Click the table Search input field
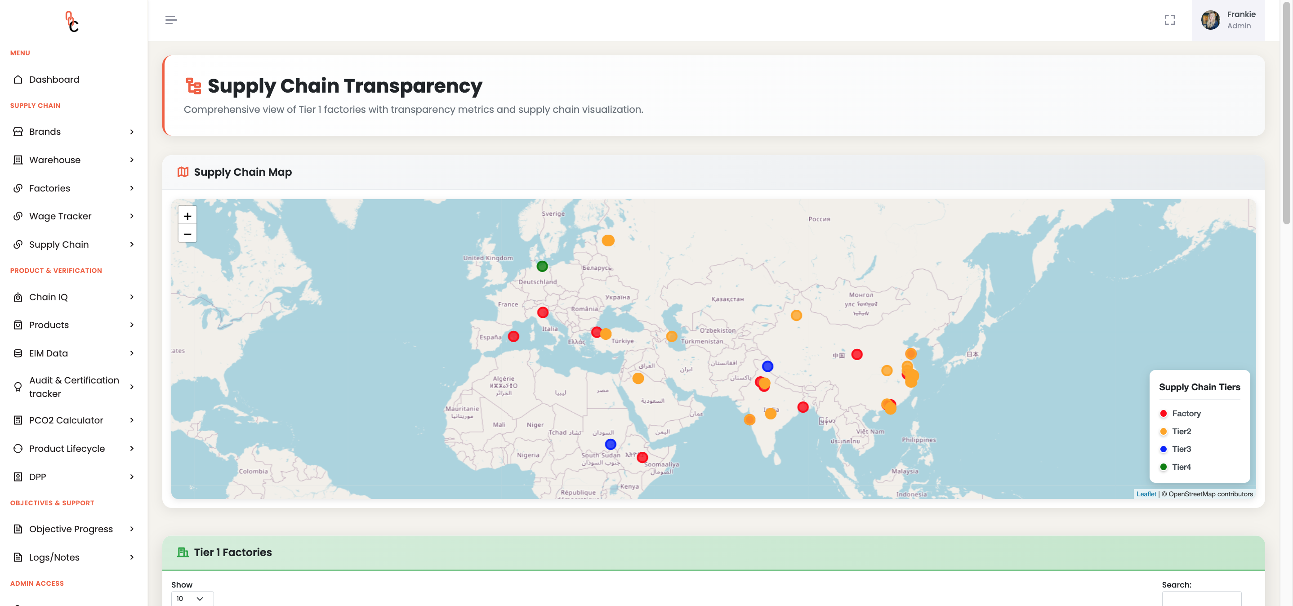This screenshot has width=1293, height=606. pos(1201,598)
